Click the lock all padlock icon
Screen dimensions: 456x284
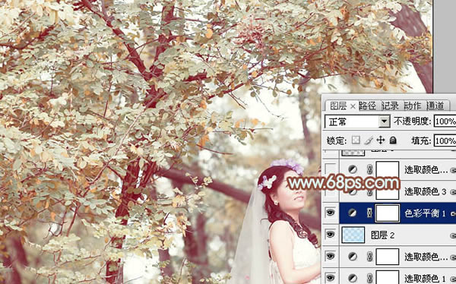pos(393,140)
